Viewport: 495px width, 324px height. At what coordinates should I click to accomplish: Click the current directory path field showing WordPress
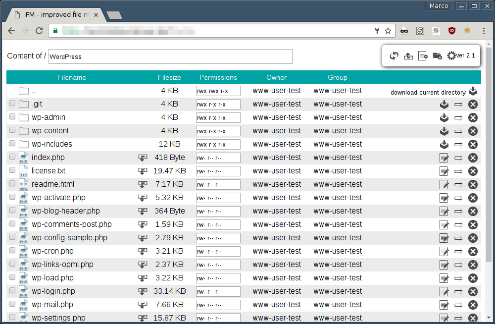point(170,56)
